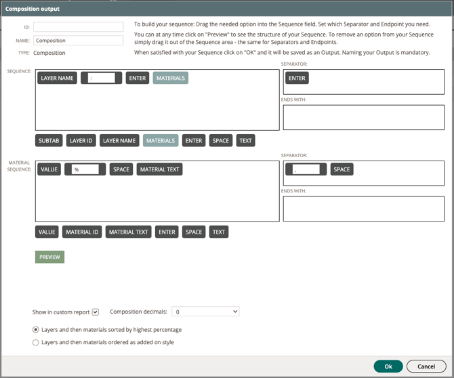
Task: Select layers sorted by highest percentage
Action: click(x=36, y=330)
